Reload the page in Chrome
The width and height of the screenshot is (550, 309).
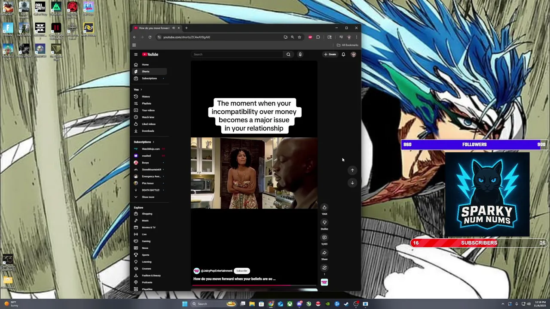150,37
